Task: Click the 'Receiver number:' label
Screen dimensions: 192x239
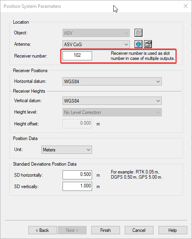Action: (31, 56)
